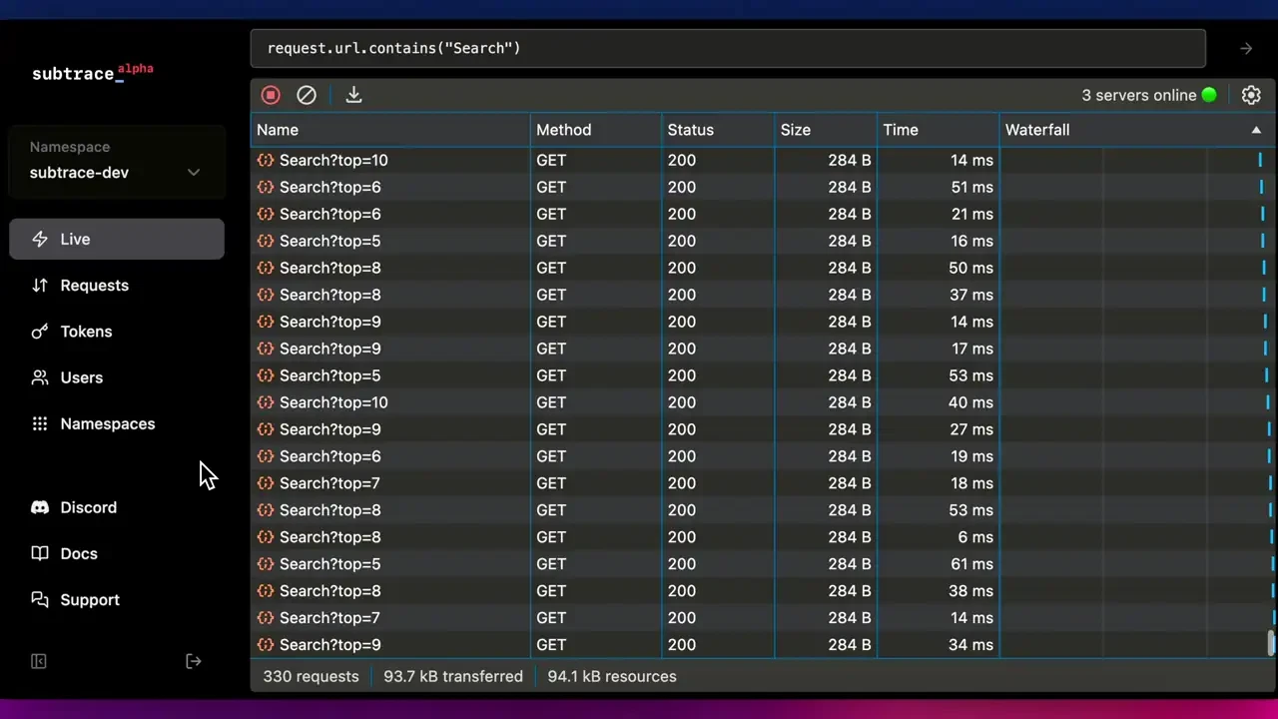Open the Namespace subtrace-dev dropdown

(116, 161)
